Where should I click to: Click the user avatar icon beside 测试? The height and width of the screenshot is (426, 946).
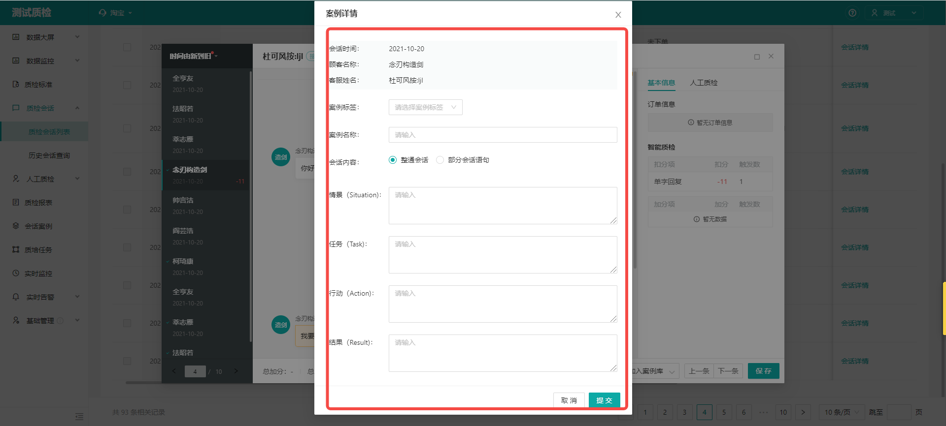(875, 13)
